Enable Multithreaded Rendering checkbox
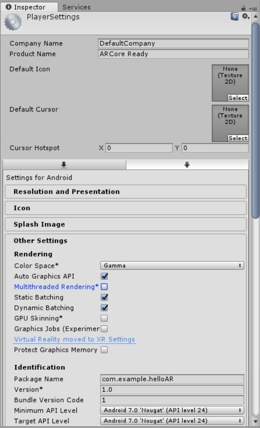 pyautogui.click(x=104, y=287)
